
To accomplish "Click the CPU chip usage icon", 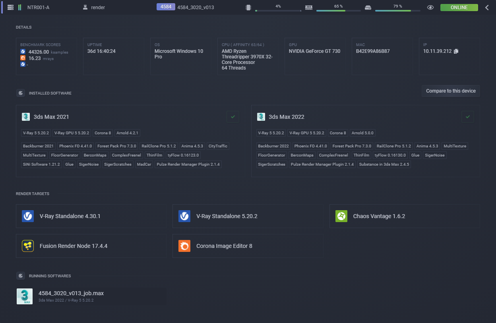I will [248, 8].
